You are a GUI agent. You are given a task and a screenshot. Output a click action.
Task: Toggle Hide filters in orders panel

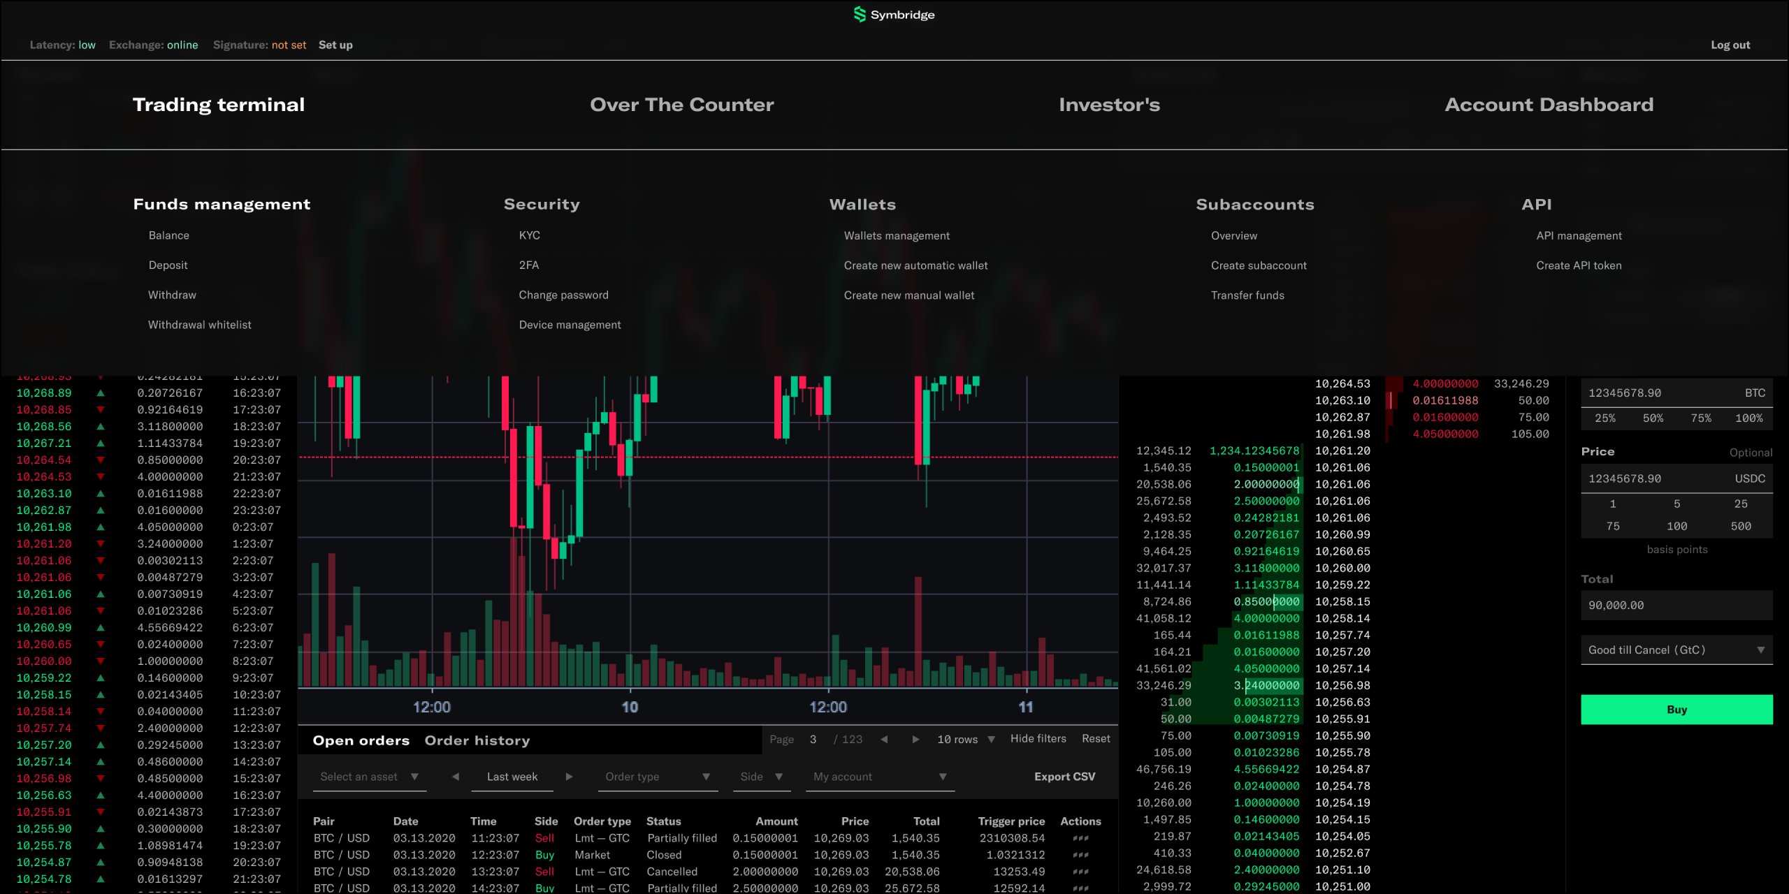[1038, 739]
